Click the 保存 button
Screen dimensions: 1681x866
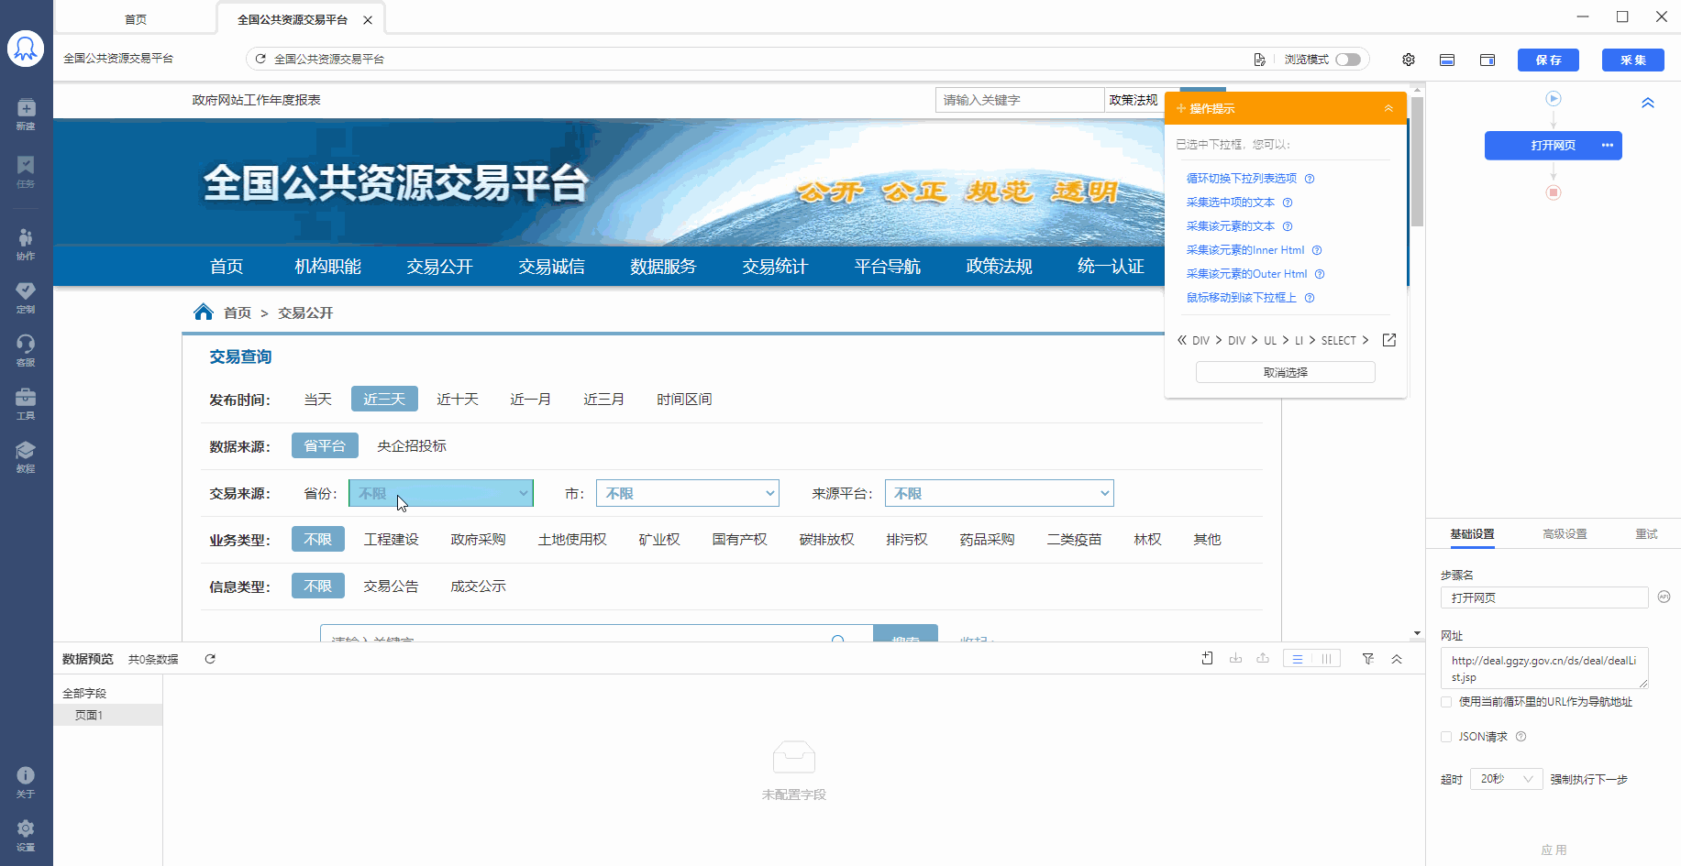[1548, 60]
